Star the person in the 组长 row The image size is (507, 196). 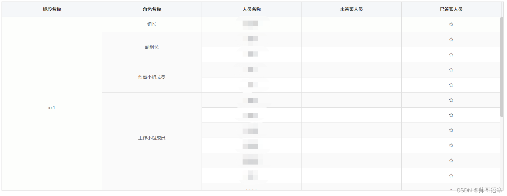point(451,24)
